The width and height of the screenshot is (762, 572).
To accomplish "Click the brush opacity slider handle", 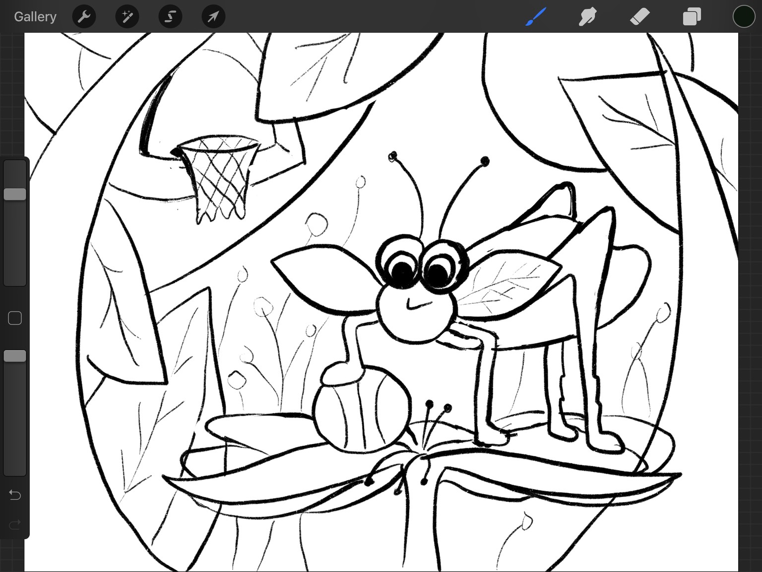I will click(15, 356).
